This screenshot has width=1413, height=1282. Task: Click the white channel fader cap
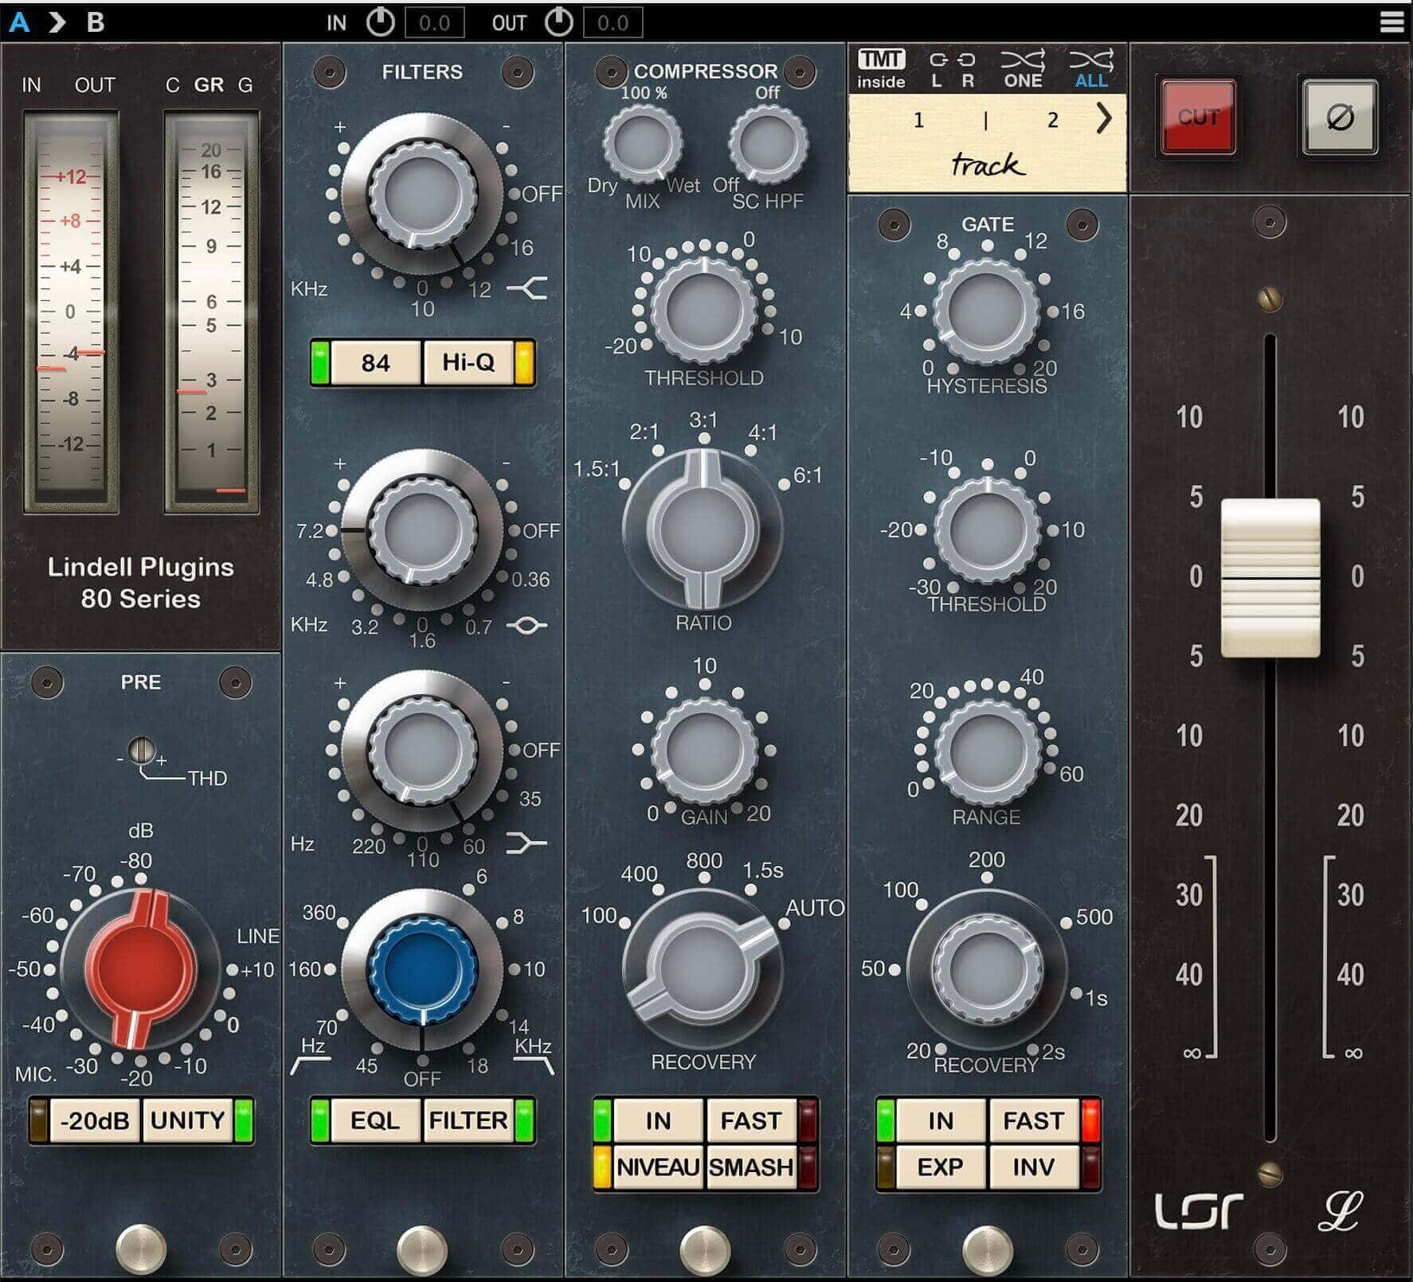(1270, 577)
